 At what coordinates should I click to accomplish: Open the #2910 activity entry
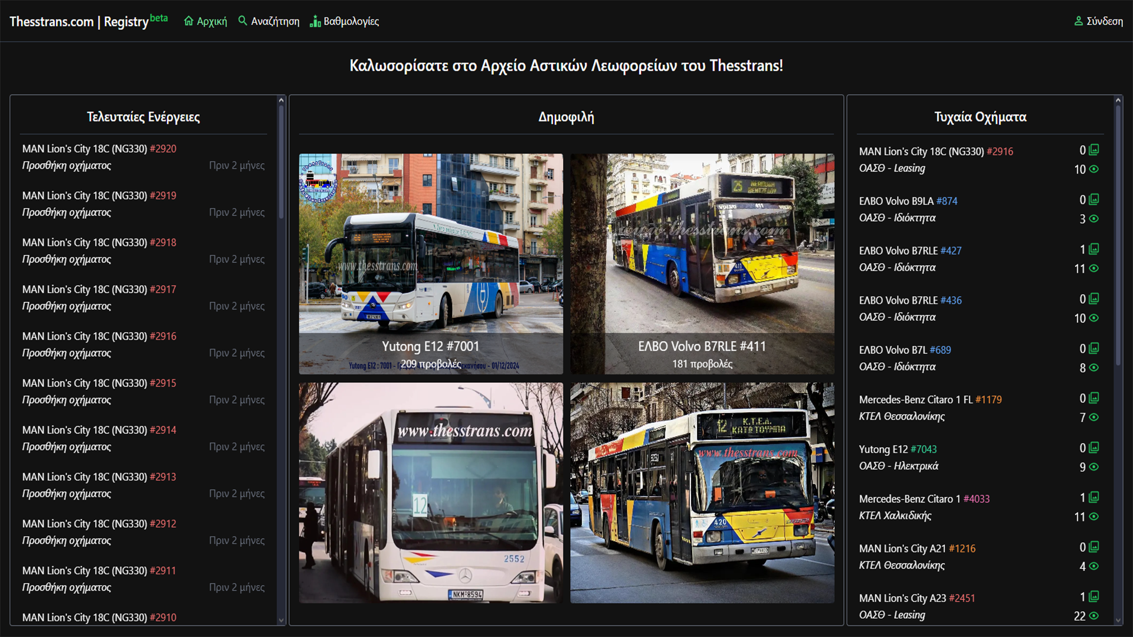[143, 618]
